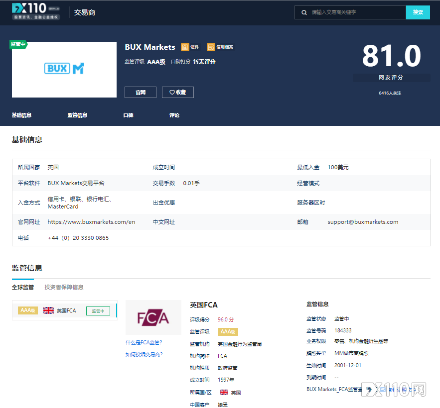440x408 pixels.
Task: Click the FX110 site logo
Action: [x=36, y=11]
